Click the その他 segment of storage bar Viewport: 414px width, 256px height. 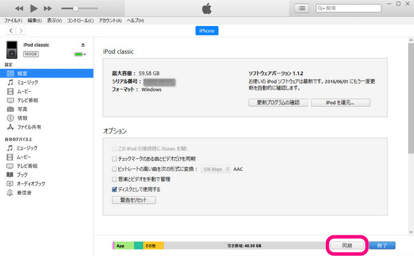(153, 246)
